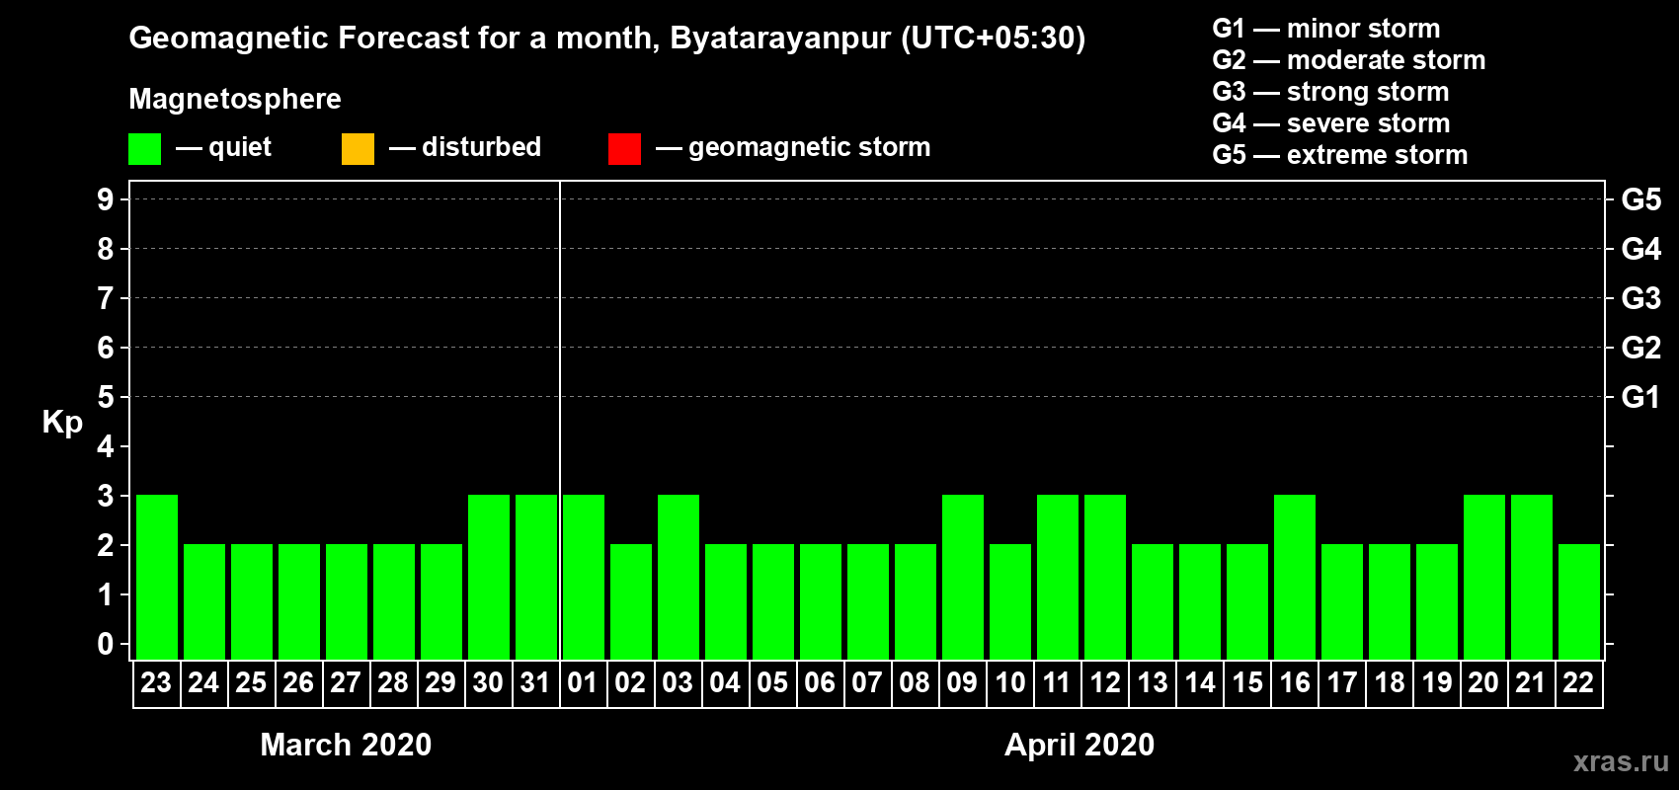Click the Geomagnetic Forecast chart title
Image resolution: width=1679 pixels, height=790 pixels.
607,39
